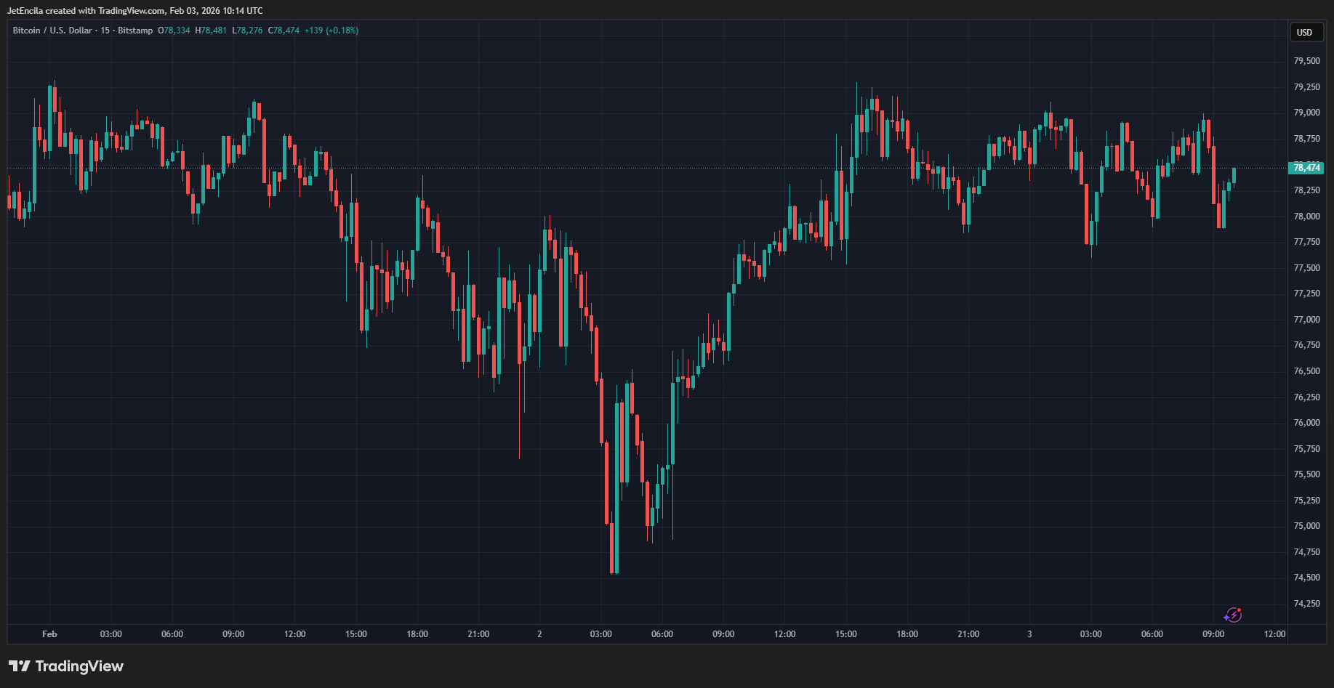Click the low value L78,276

247,31
